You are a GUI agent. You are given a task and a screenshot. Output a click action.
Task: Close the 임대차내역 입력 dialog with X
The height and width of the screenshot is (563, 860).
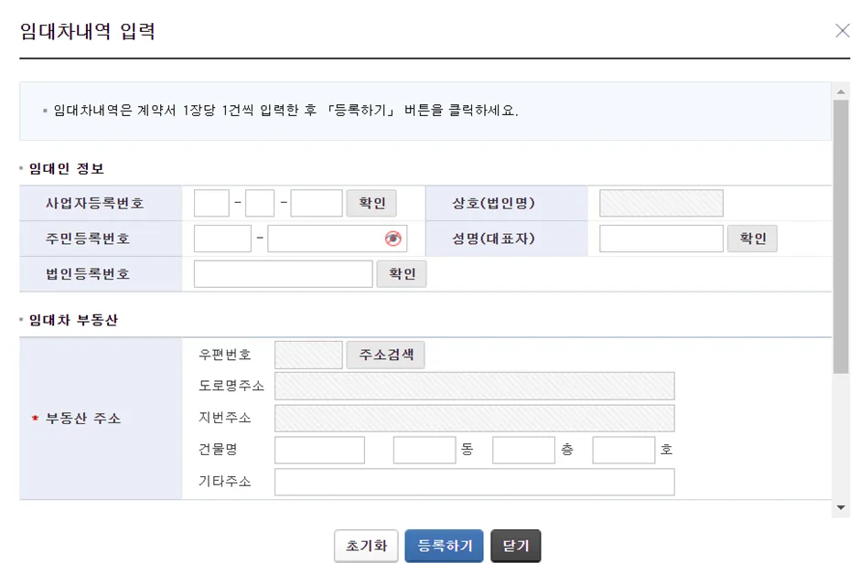[843, 31]
